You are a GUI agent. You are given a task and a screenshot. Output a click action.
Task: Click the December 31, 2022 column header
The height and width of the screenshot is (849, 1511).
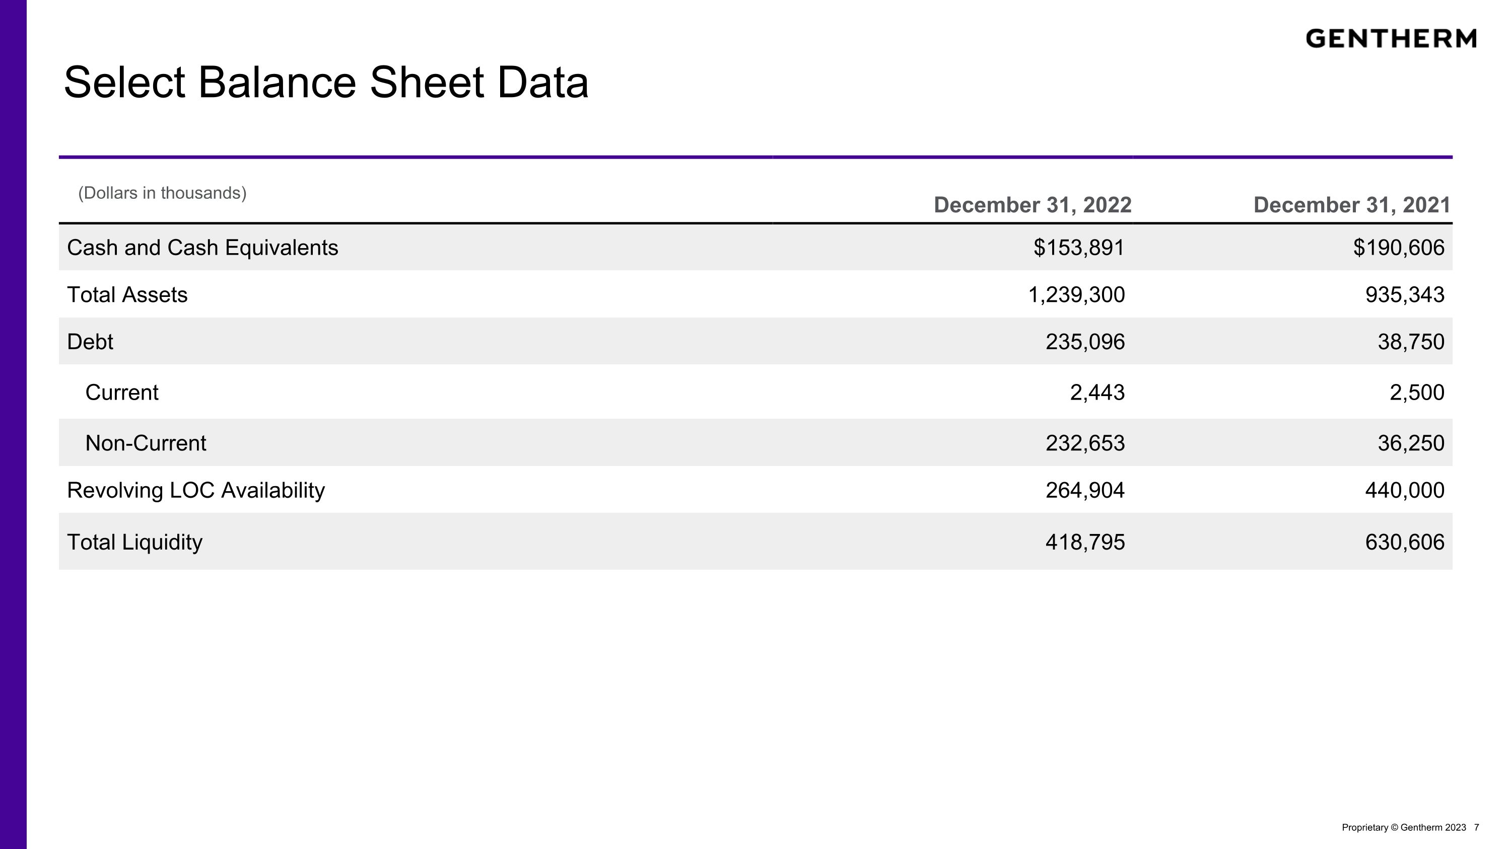pos(1033,205)
